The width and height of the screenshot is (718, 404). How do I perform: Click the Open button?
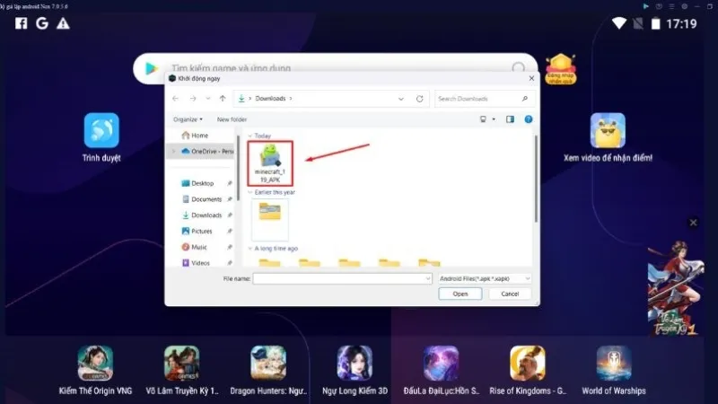[x=460, y=294]
